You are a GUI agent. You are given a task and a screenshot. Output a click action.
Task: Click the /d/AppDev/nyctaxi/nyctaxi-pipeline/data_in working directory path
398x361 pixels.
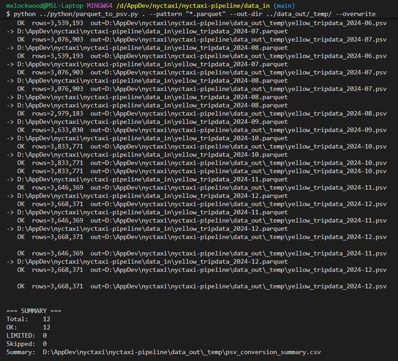[193, 5]
